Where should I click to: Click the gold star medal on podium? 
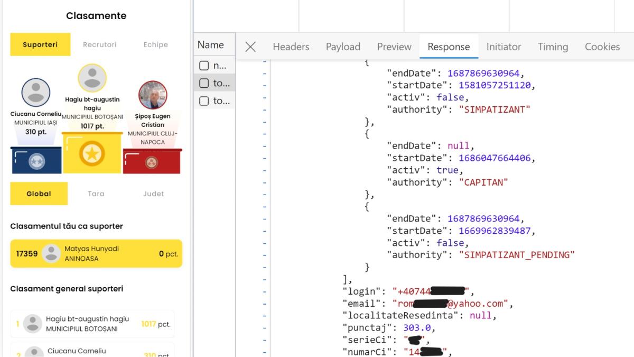[x=92, y=154]
